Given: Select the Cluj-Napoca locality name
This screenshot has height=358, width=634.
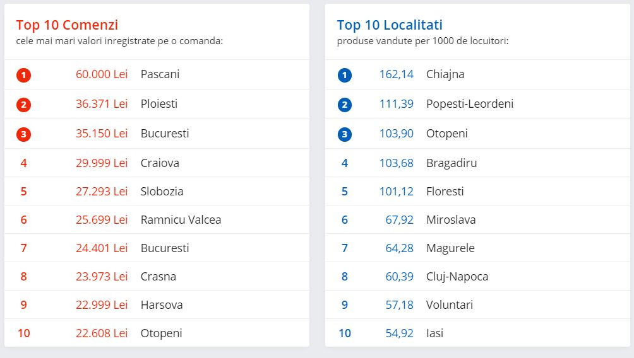Looking at the screenshot, I should [457, 277].
